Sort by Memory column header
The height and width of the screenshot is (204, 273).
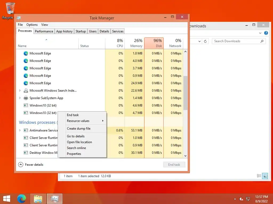coord(134,43)
